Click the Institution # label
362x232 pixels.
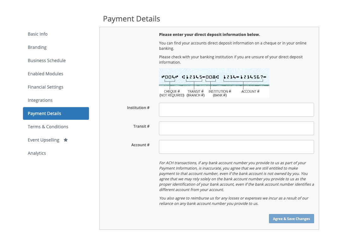(138, 107)
